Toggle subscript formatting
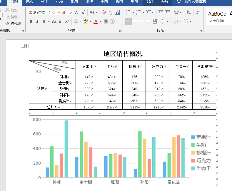 pyautogui.click(x=60, y=21)
